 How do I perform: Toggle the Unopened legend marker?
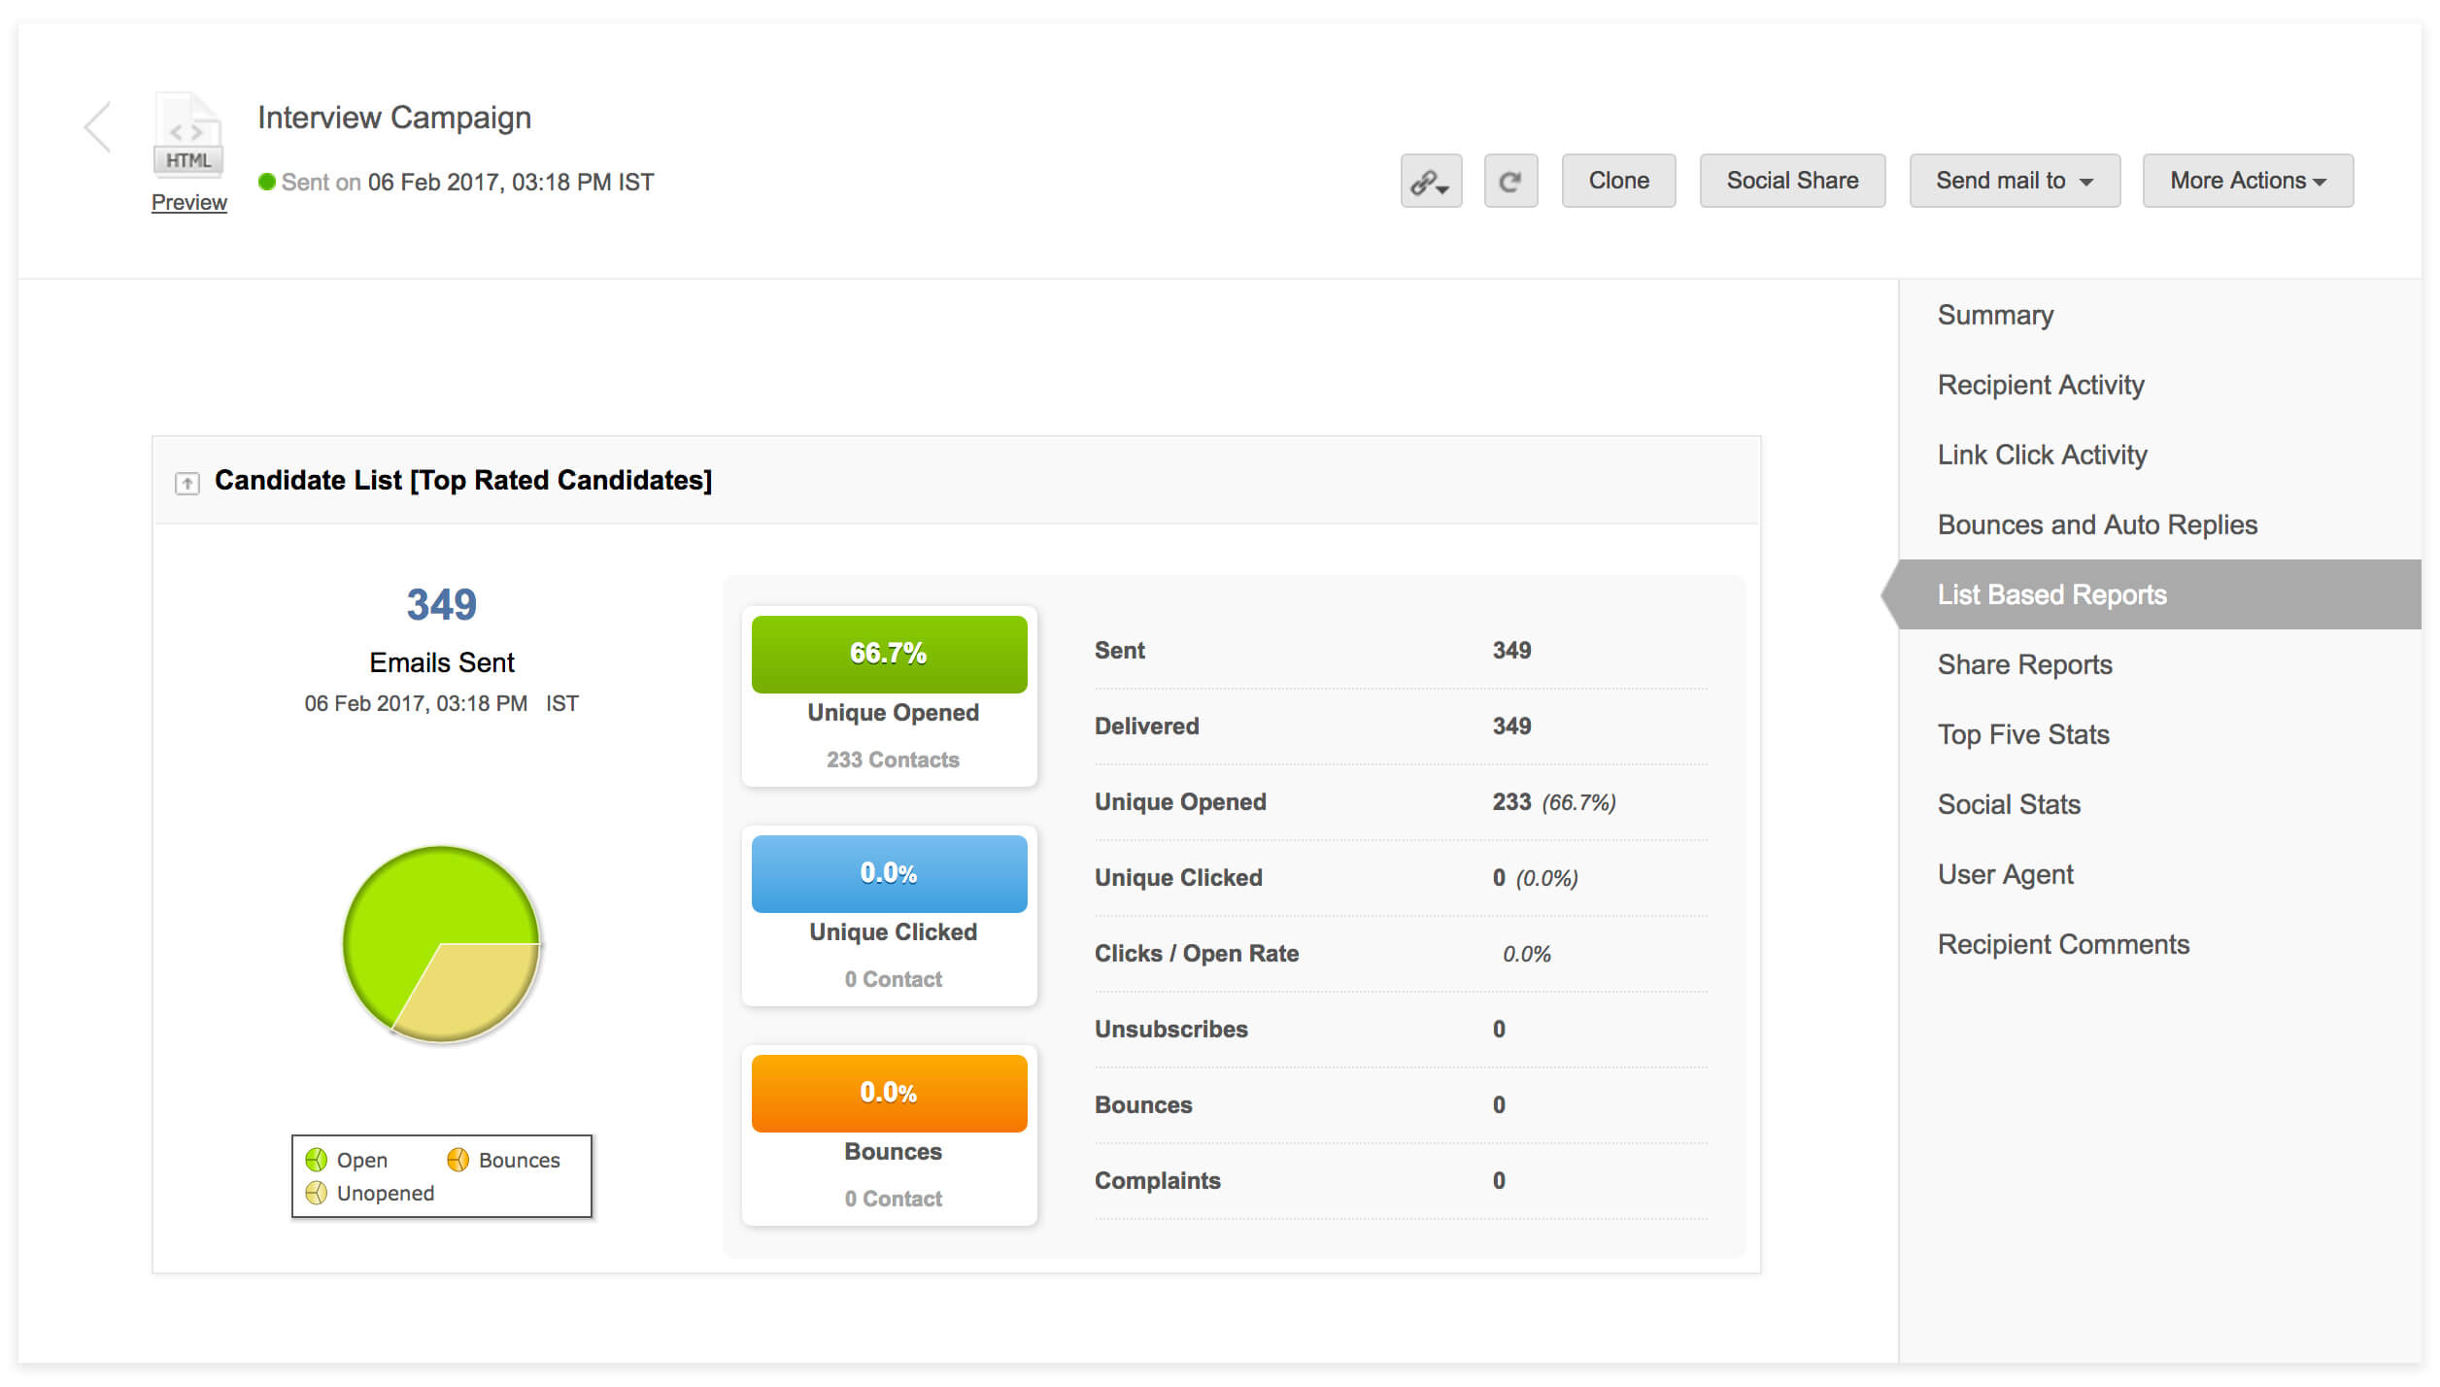317,1193
